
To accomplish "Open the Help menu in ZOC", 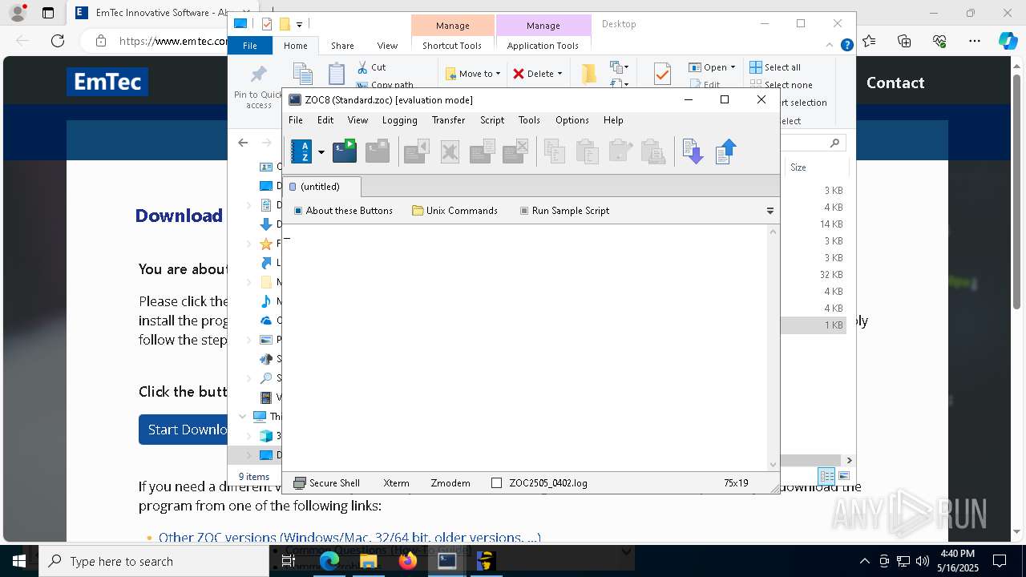I will point(613,120).
